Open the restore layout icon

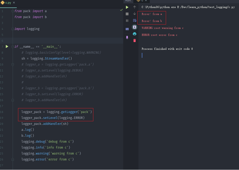point(127,29)
